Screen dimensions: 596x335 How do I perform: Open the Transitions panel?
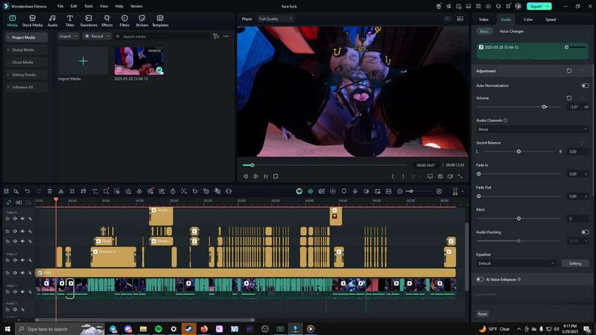coord(89,21)
